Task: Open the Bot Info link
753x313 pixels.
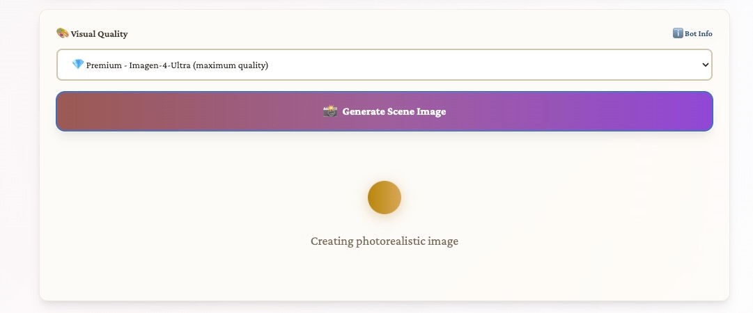Action: pos(692,33)
